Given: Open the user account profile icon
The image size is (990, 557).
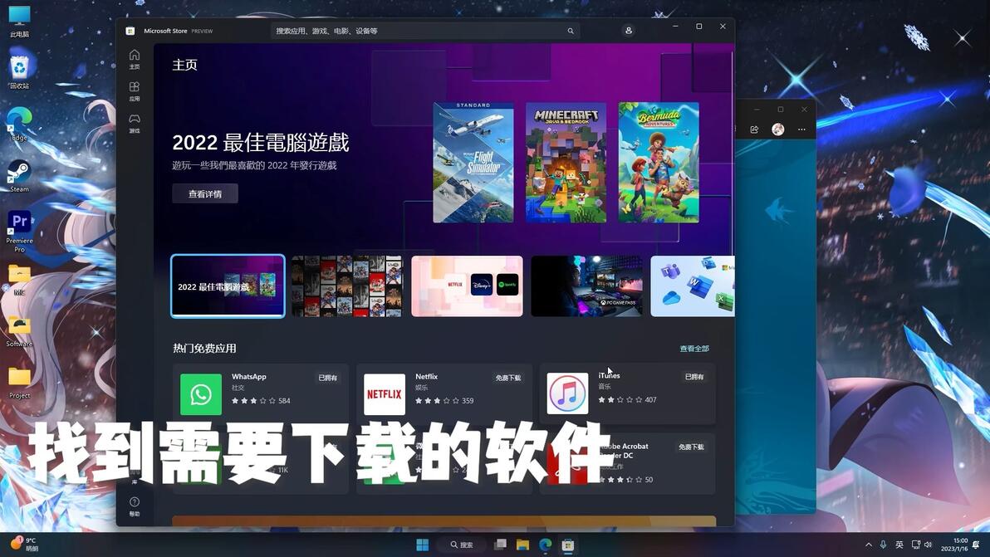Looking at the screenshot, I should tap(628, 30).
